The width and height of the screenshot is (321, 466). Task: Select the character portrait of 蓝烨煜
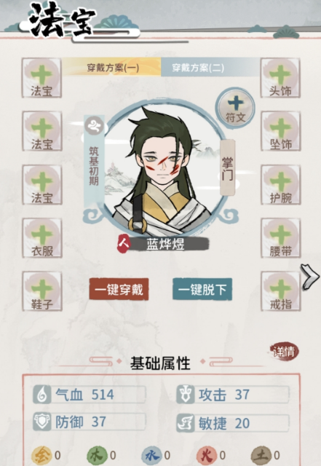point(163,168)
